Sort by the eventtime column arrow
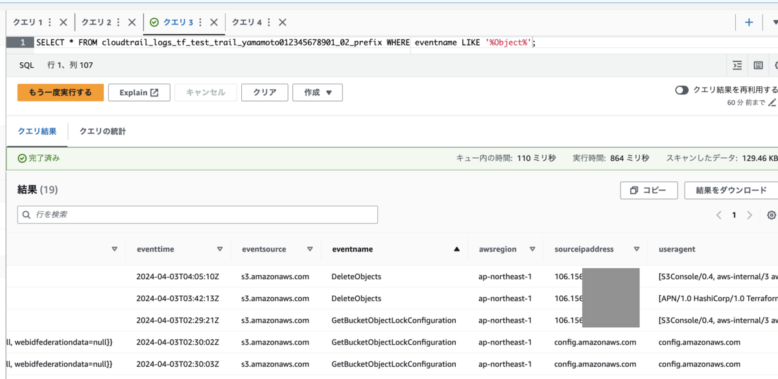Viewport: 778px width, 379px height. point(220,249)
